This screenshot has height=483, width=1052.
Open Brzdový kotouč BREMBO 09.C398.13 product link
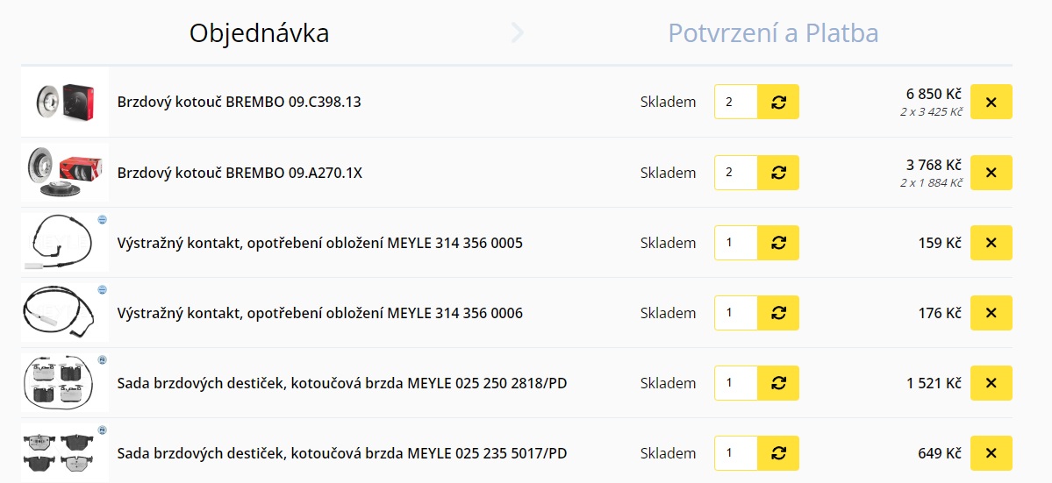[239, 103]
